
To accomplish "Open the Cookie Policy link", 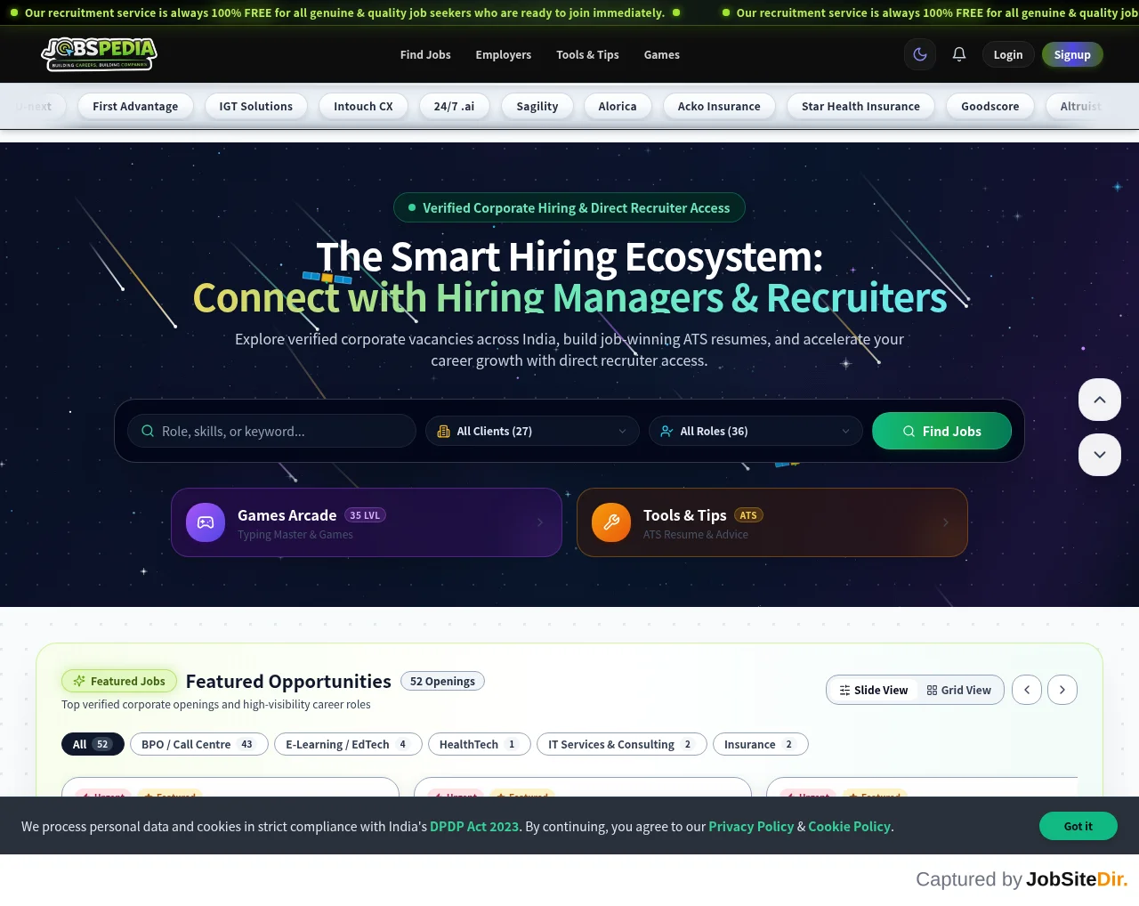I will 849,826.
